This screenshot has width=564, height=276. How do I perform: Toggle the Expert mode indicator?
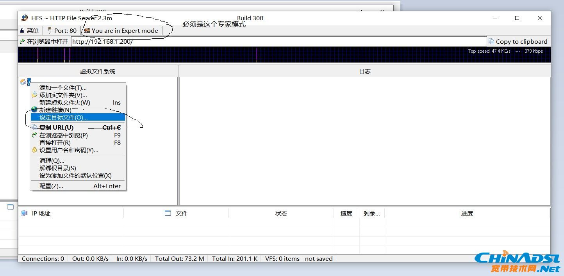(x=121, y=30)
